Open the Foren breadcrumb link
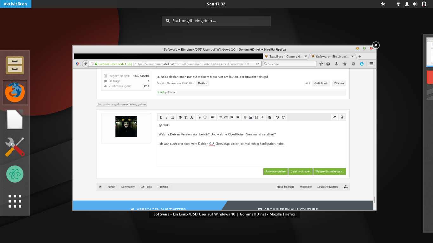This screenshot has height=243, width=433. point(111,187)
